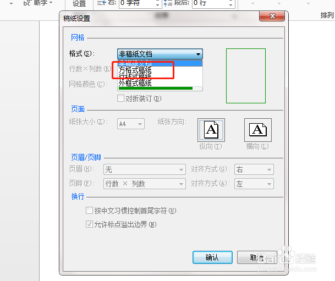Click the green grid color bar
The width and height of the screenshot is (335, 281).
click(x=156, y=89)
